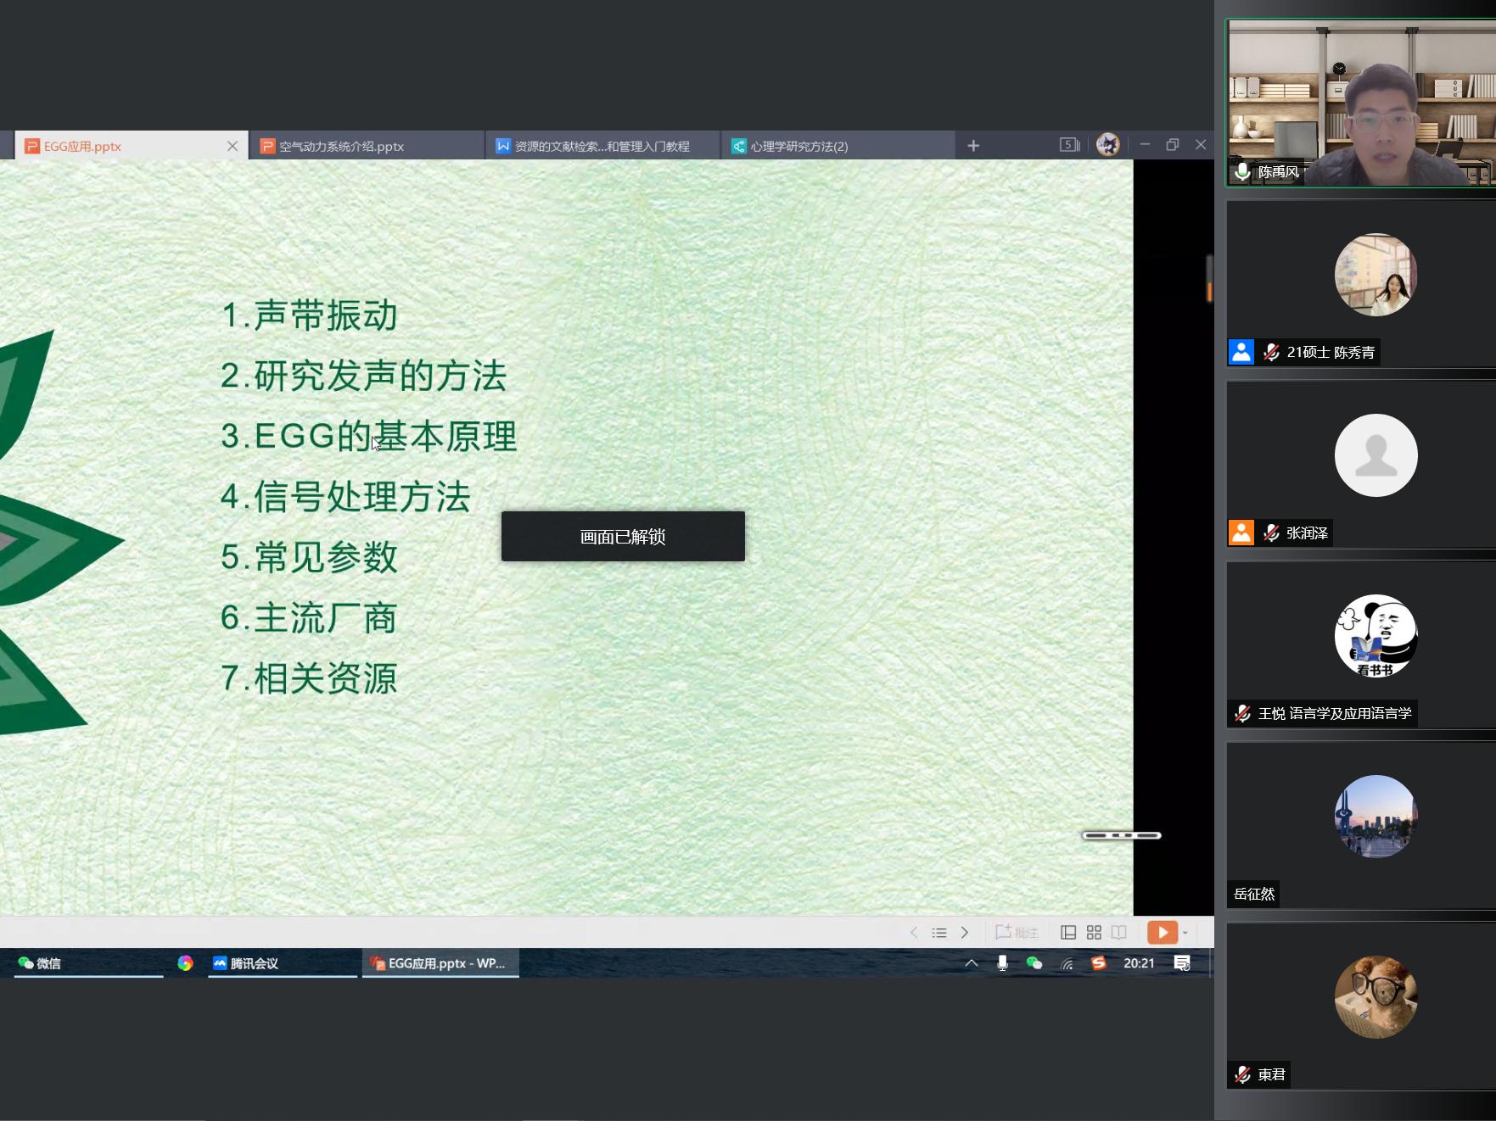Close the EGG应用.pptx tab
1496x1121 pixels.
click(233, 146)
